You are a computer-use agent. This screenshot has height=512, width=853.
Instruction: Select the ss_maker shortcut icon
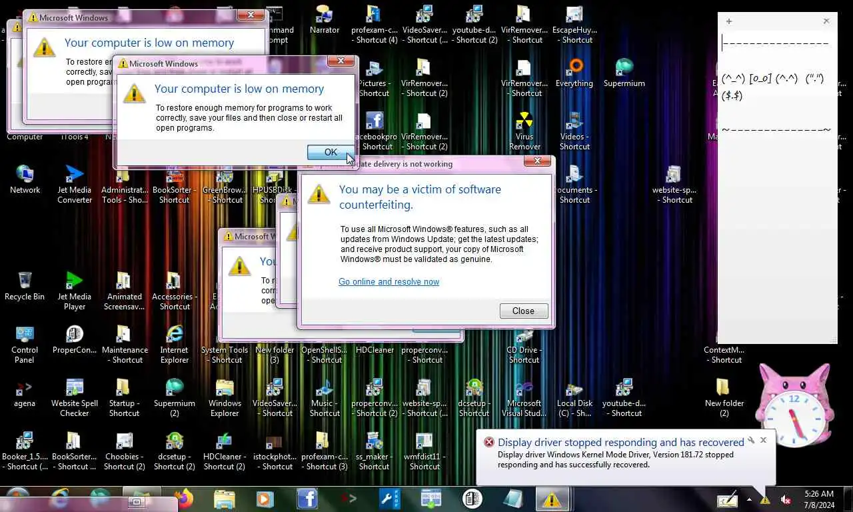pyautogui.click(x=374, y=451)
